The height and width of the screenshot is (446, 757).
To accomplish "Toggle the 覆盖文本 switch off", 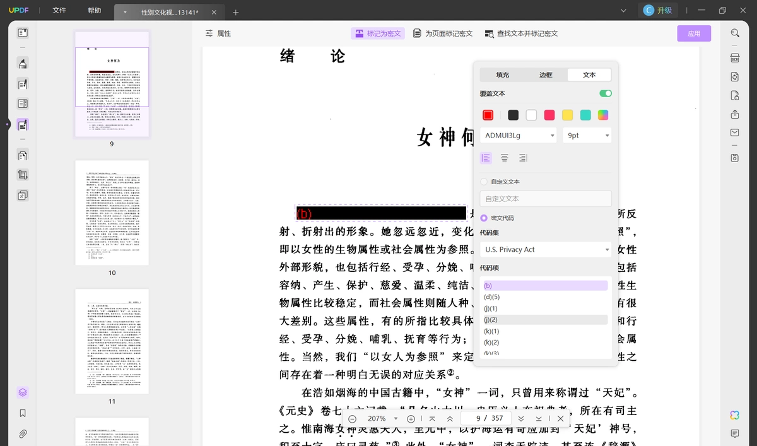I will coord(606,93).
